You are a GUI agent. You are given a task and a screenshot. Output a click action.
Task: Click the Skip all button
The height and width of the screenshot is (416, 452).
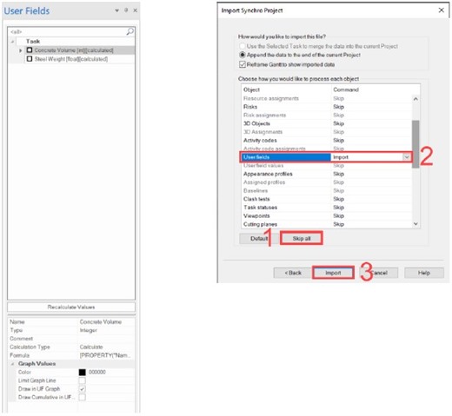click(302, 238)
